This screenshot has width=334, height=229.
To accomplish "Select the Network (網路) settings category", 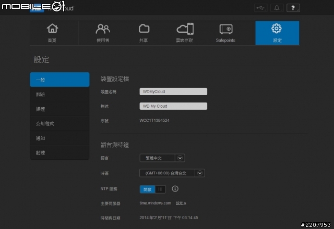I will (59, 94).
